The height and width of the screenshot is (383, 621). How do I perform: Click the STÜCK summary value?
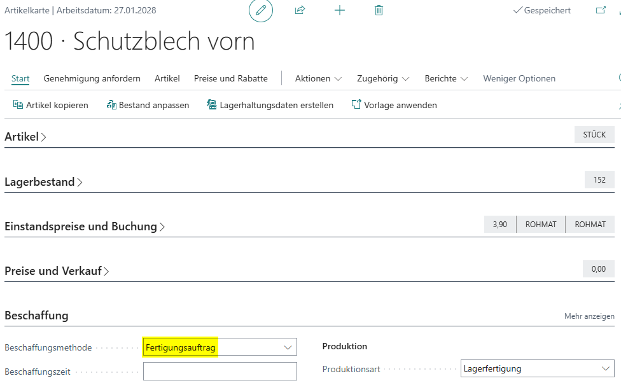pos(594,135)
